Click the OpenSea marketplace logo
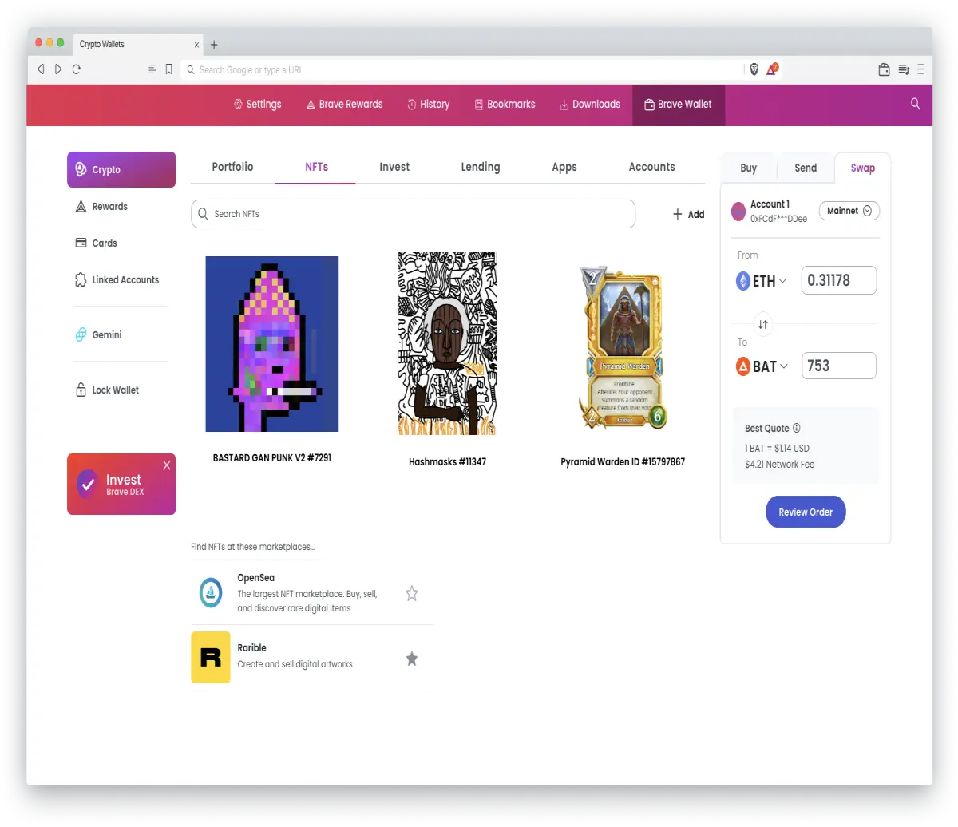 [211, 592]
